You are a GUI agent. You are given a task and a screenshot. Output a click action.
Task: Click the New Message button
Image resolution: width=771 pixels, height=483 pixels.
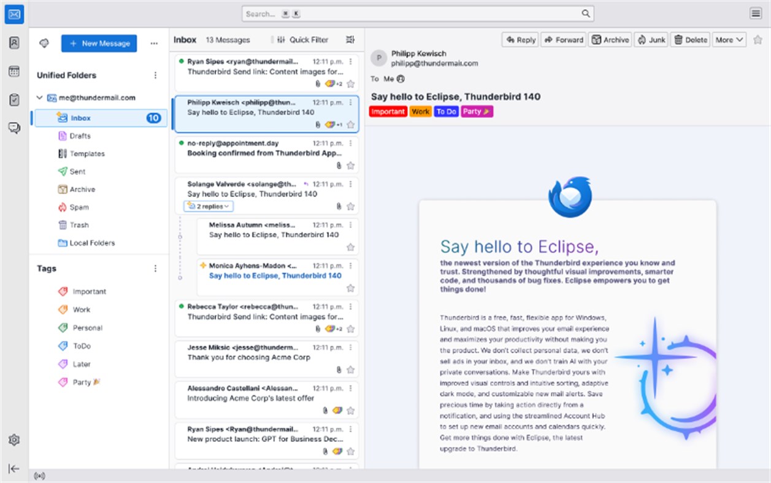pos(99,43)
